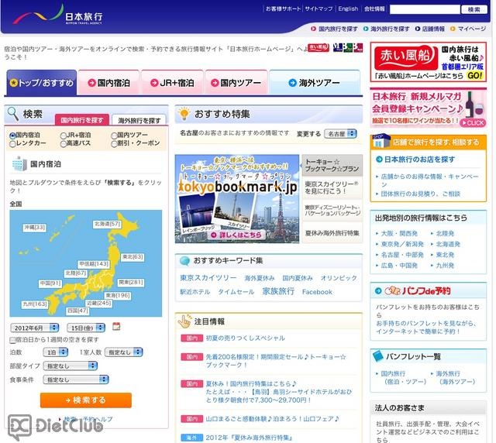Click 関東[281] region on Japan map
Screen dimensions: 496x443
click(131, 282)
